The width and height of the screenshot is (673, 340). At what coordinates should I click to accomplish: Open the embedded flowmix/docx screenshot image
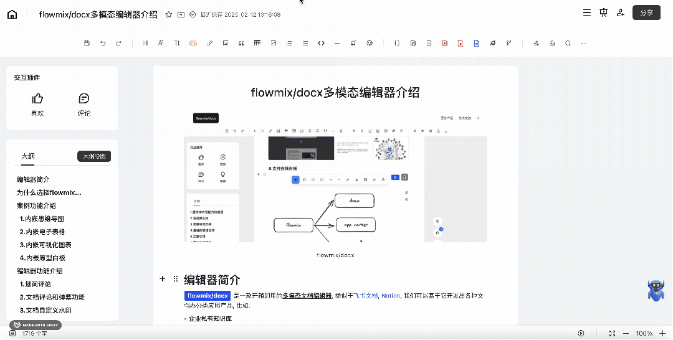point(336,177)
